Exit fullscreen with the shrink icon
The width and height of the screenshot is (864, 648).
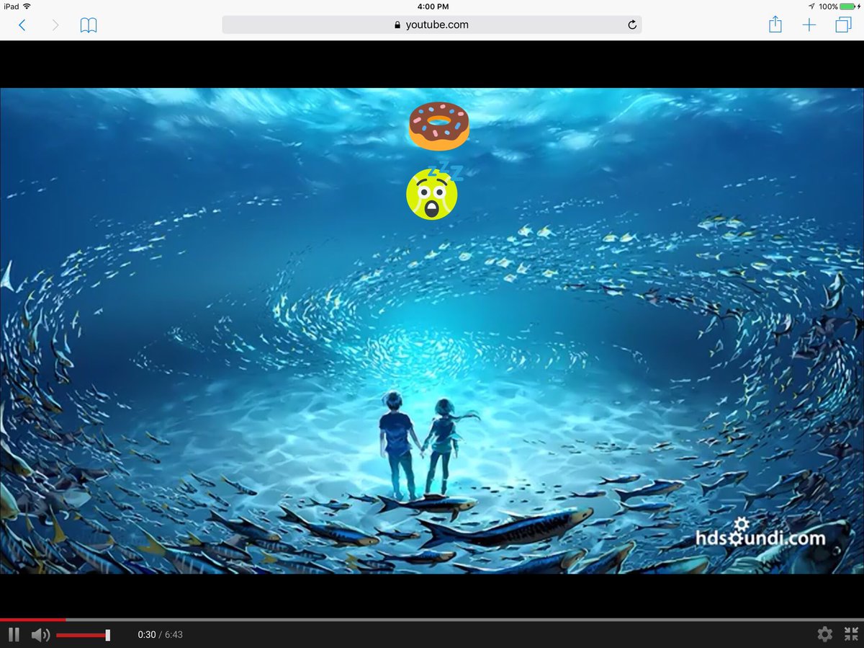click(851, 634)
